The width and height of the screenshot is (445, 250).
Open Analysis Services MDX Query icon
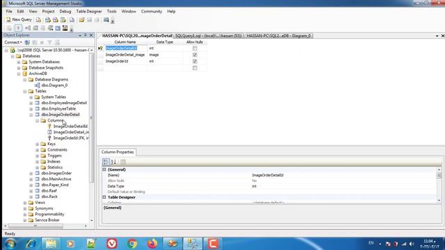click(48, 19)
